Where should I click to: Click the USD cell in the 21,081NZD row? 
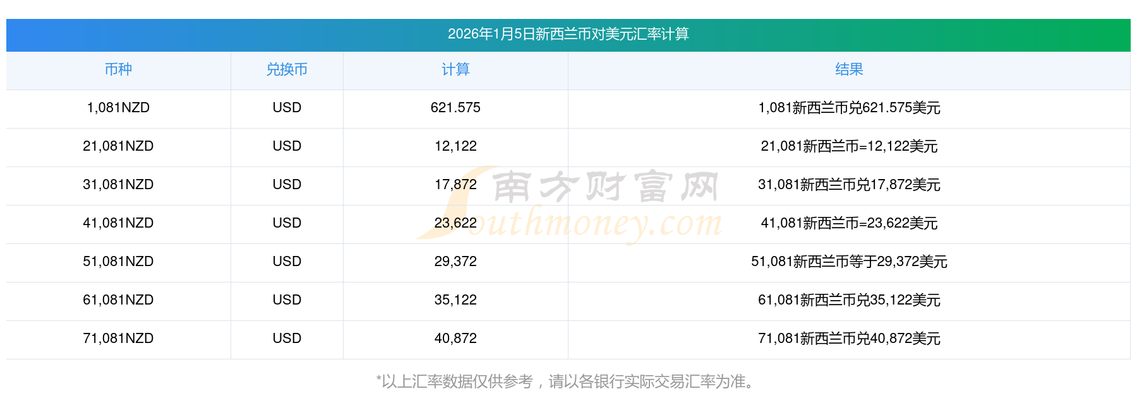point(287,146)
